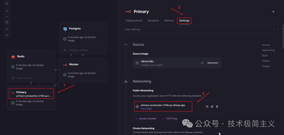This screenshot has width=284, height=135.
Task: Close the Primary service panel
Action: [273, 12]
